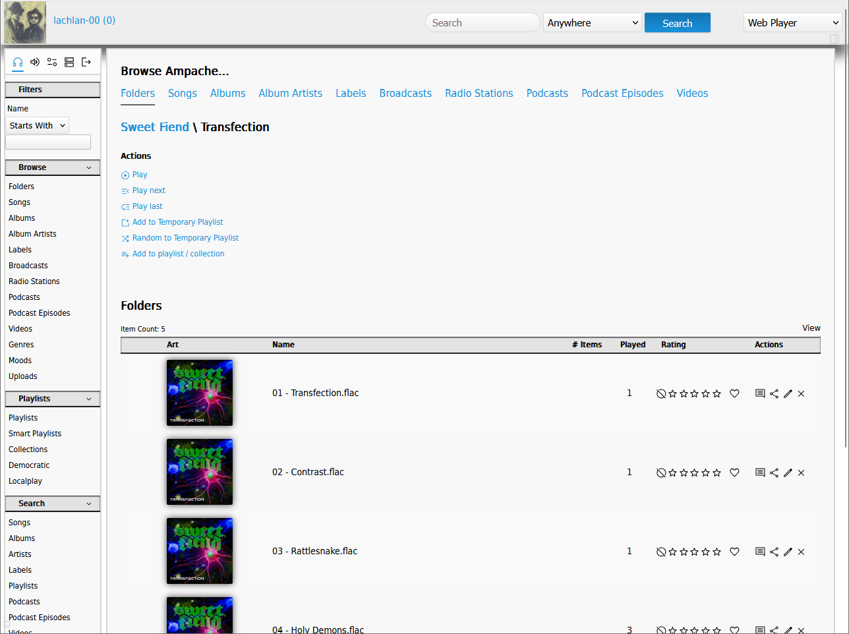Screen dimensions: 849x634
Task: Switch to the Radio Stations tab
Action: tap(479, 94)
